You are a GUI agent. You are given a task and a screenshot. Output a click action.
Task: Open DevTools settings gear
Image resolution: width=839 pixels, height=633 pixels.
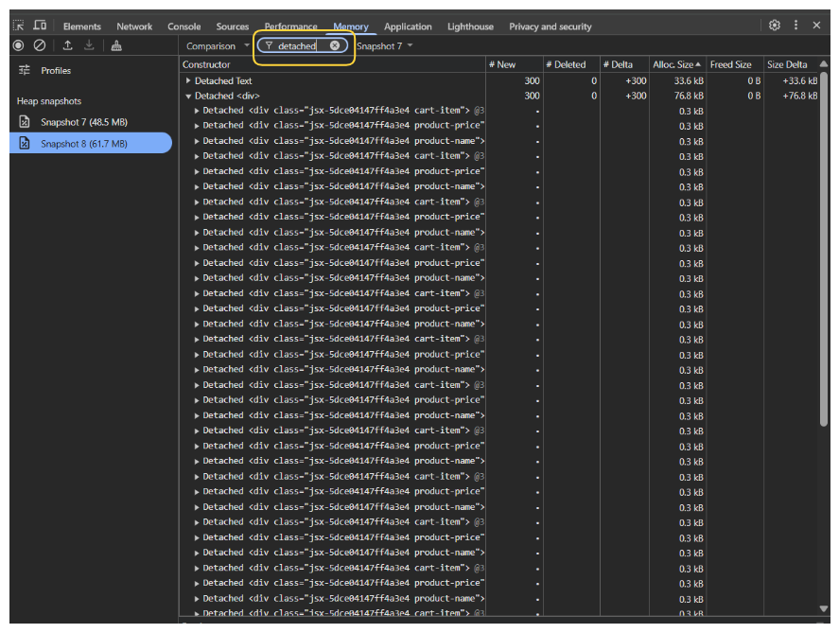coord(775,26)
